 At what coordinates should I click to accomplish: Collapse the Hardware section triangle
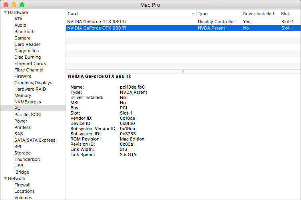[x=5, y=12]
